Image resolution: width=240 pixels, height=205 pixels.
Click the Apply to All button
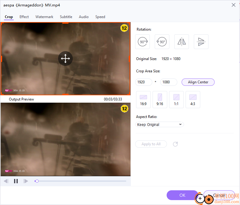[151, 144]
